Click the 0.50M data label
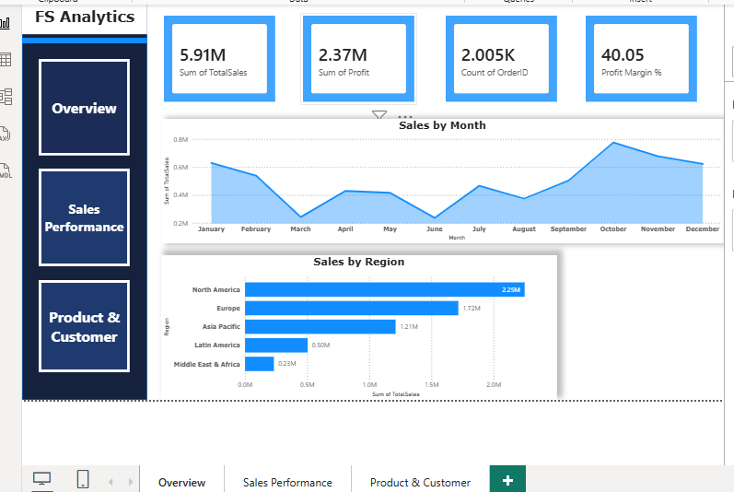The height and width of the screenshot is (492, 734). click(x=320, y=345)
